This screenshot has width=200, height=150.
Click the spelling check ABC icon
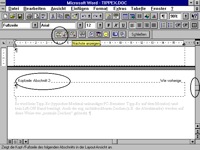(43, 16)
